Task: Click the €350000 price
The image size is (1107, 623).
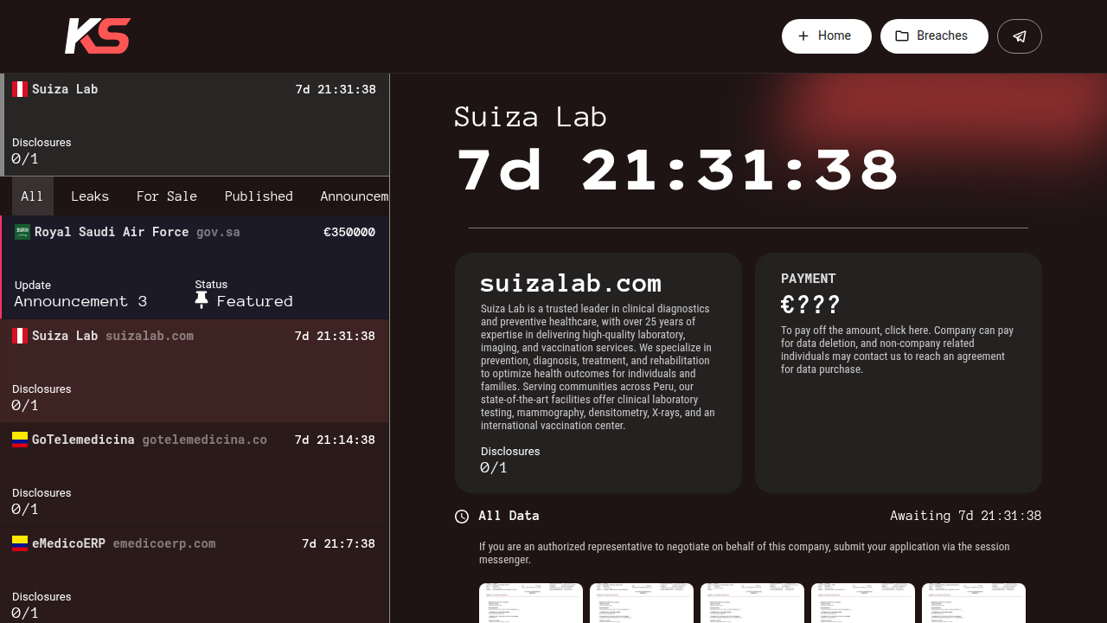Action: 349,232
